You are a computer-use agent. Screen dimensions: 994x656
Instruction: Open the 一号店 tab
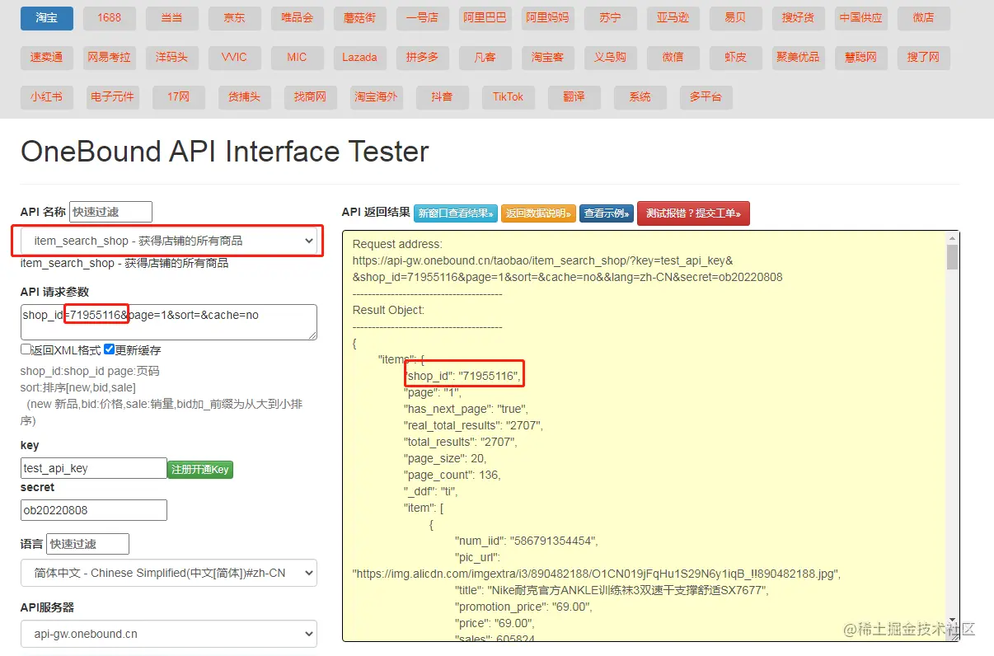click(422, 18)
